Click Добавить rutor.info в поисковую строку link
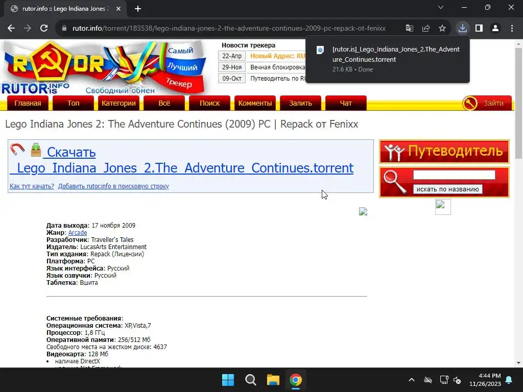 113,186
